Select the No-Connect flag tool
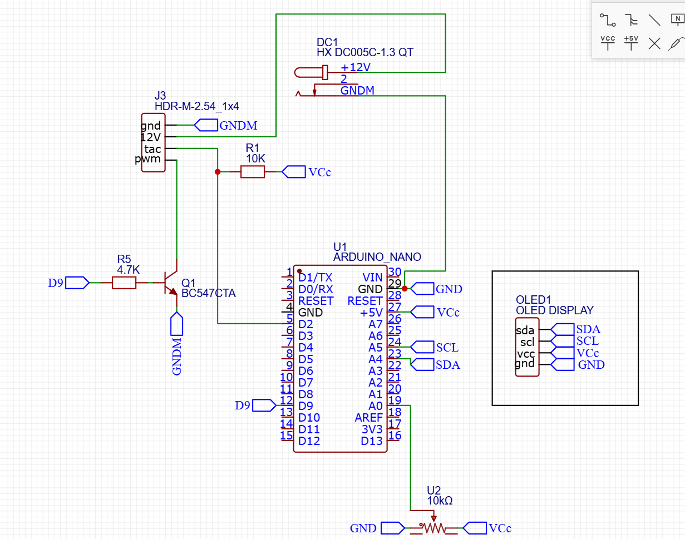 tap(654, 43)
